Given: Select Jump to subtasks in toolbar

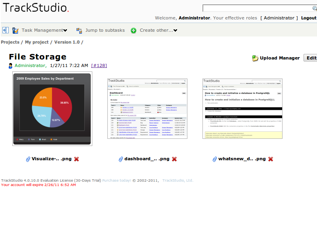Looking at the screenshot, I should (x=105, y=31).
